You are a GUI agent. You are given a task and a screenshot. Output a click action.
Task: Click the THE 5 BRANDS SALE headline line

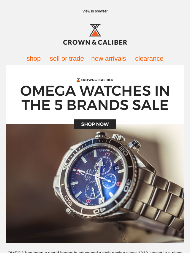click(x=95, y=105)
